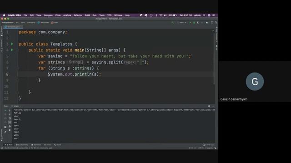Toggle scroll to end in Run console
291x163 pixels.
[x=10, y=122]
